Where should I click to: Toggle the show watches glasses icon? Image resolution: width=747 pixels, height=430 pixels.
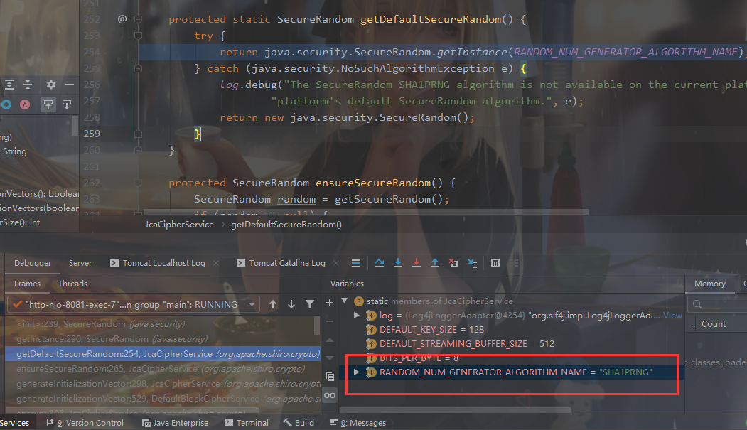330,395
